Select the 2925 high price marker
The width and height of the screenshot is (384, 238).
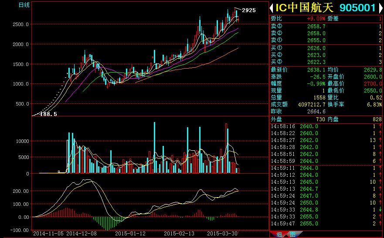click(x=249, y=10)
